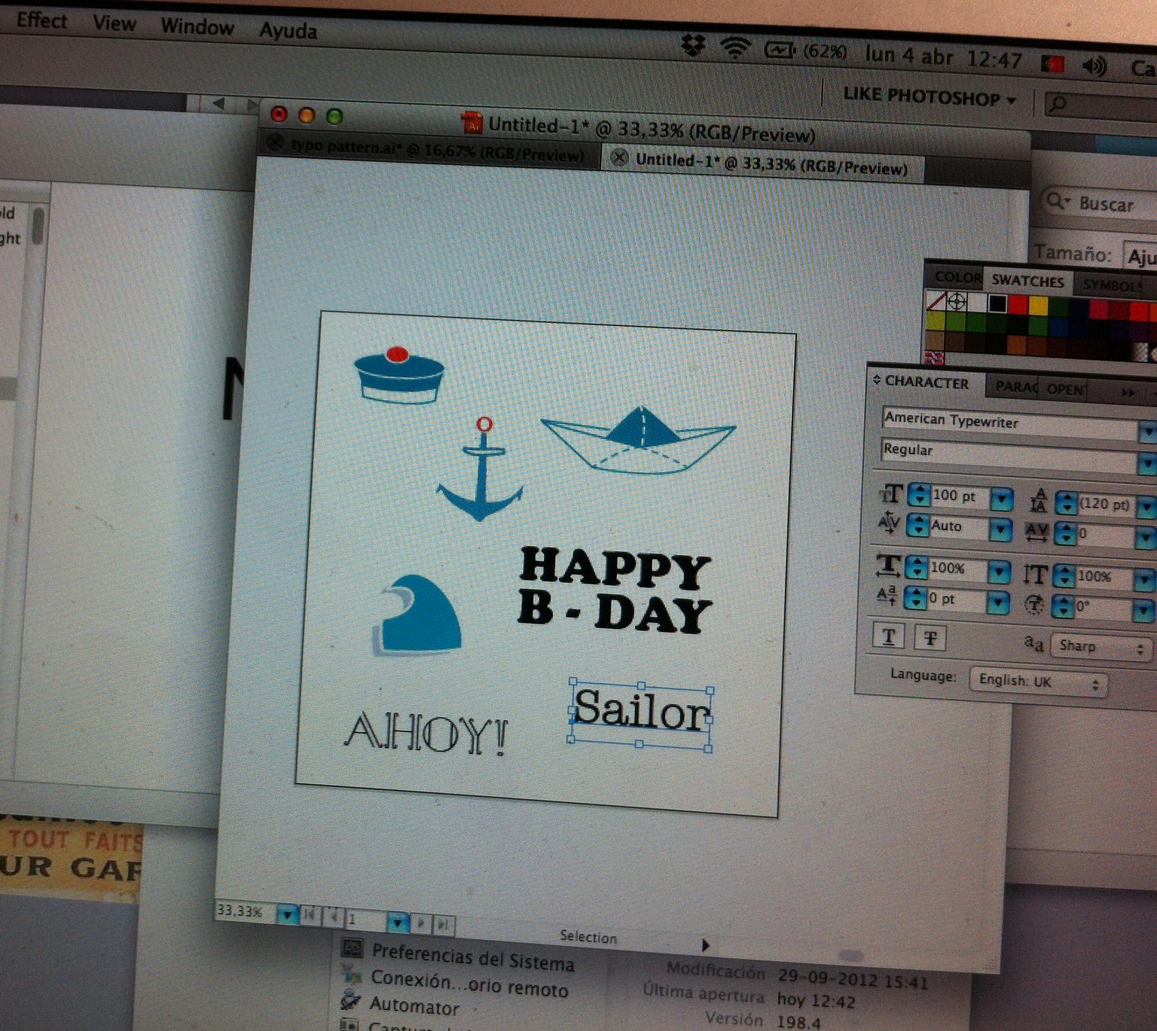1157x1031 pixels.
Task: Expand hidden panel tabs with double chevron
Action: coord(1128,392)
